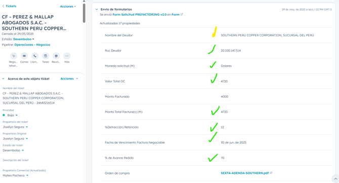This screenshot has width=339, height=183.
Task: Open Form Solicitud PREFACTORING v2.0 link
Action: coord(140,15)
